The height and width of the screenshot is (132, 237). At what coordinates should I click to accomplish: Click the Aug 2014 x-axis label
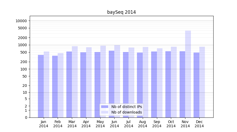tap(143, 124)
